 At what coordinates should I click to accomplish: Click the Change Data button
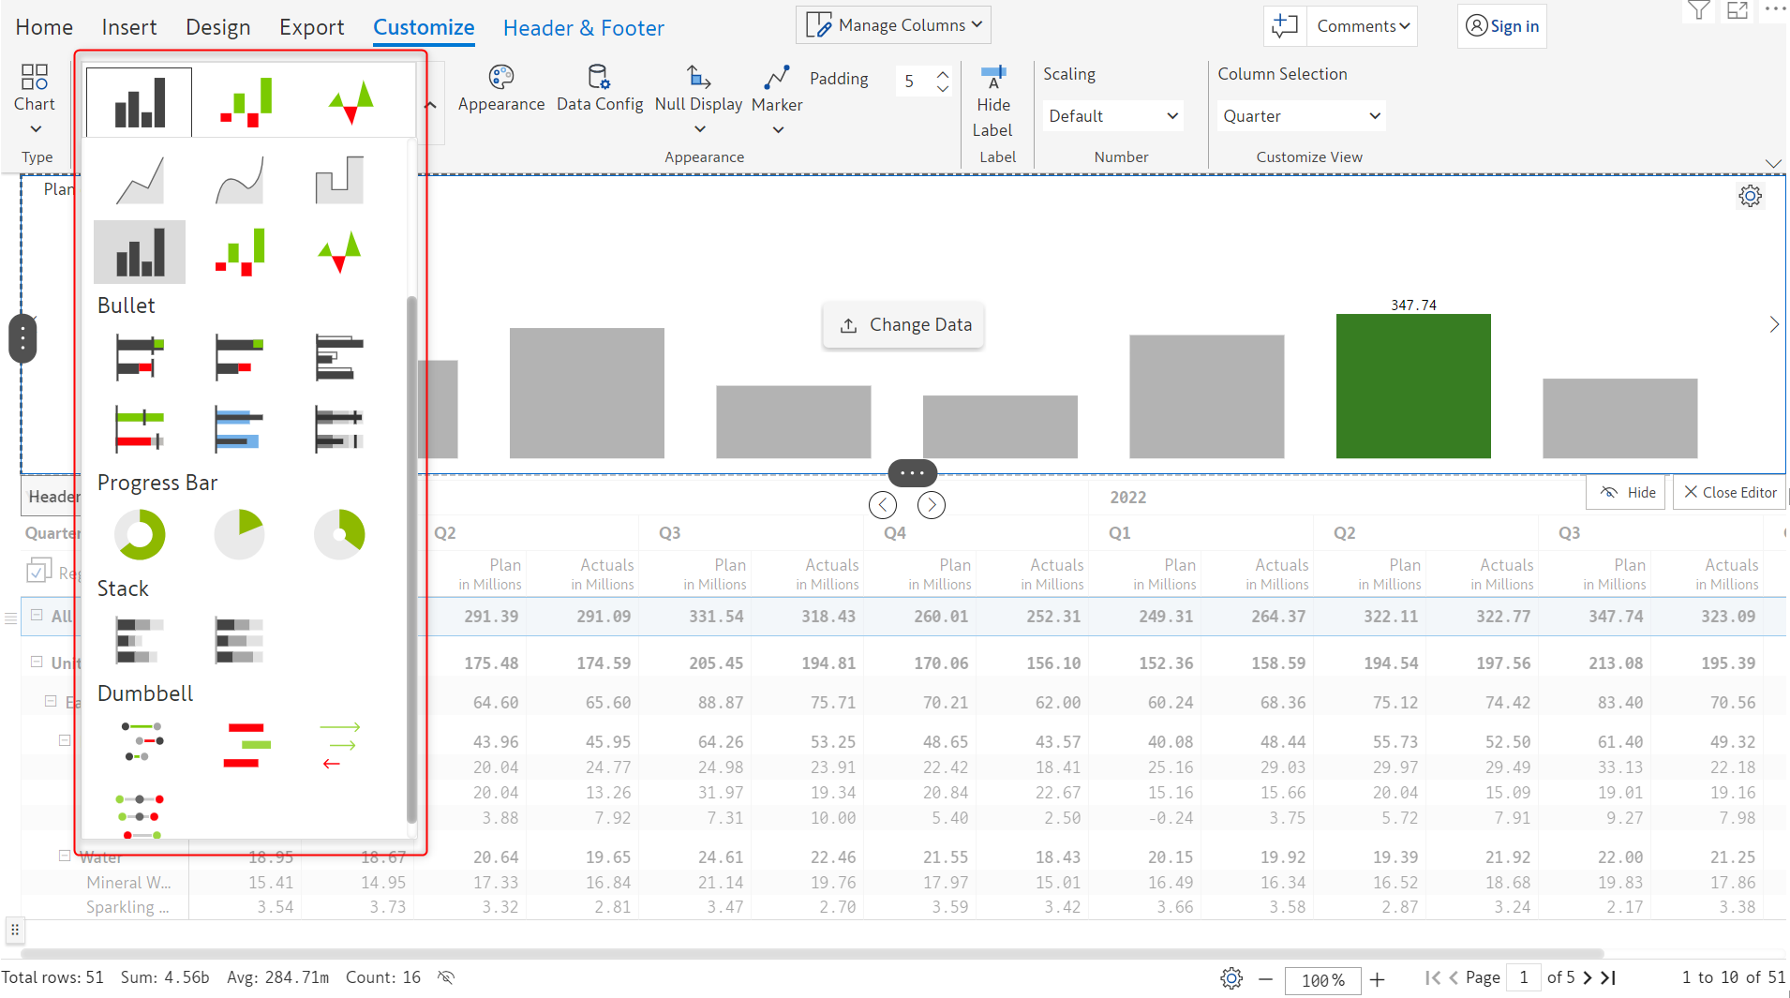point(903,325)
